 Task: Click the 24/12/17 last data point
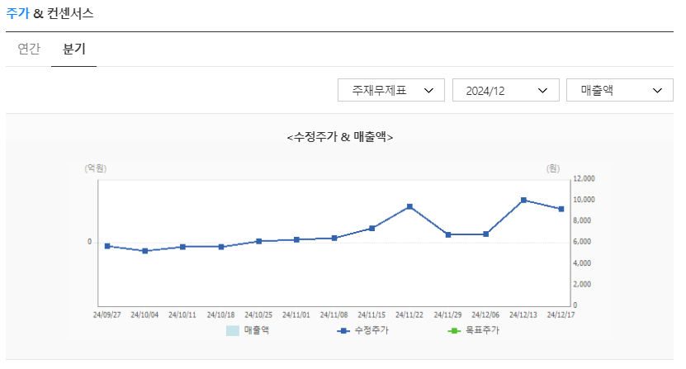(561, 209)
